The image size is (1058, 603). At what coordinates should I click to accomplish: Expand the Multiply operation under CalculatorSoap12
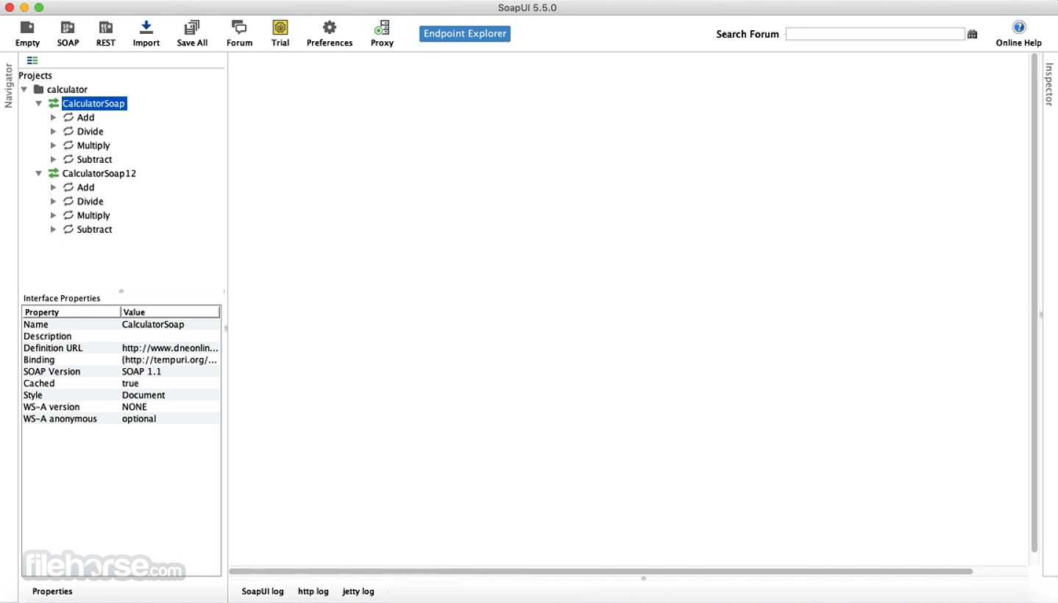click(x=53, y=216)
